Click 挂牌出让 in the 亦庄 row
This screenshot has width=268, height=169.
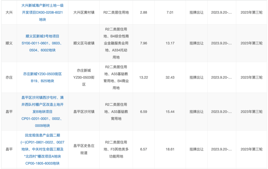click(197, 77)
